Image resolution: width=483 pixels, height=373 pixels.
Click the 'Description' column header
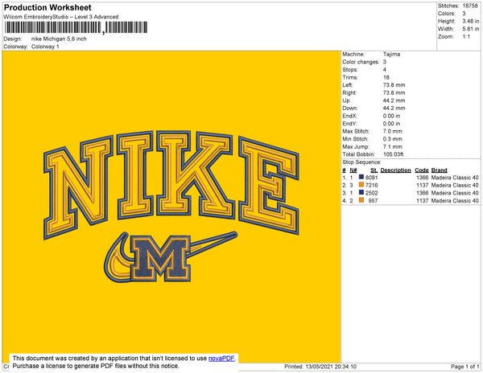click(x=395, y=170)
